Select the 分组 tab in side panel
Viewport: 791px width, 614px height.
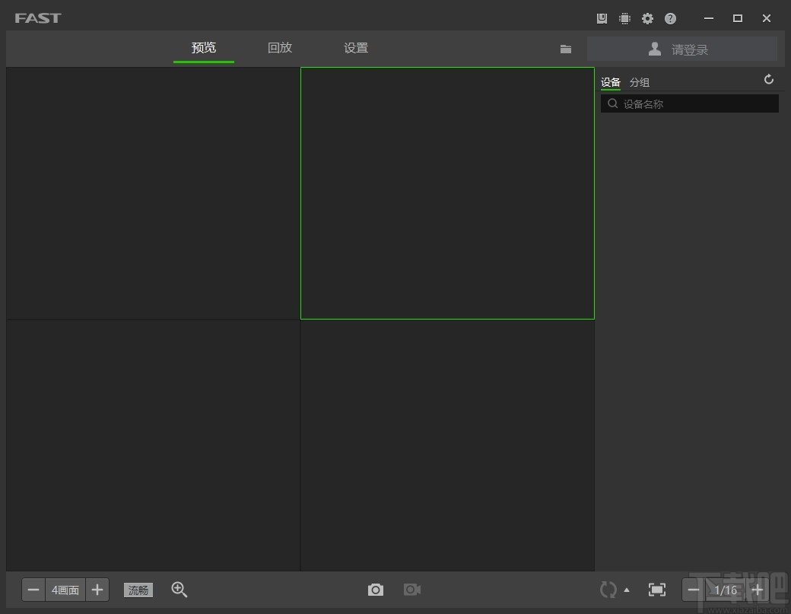(x=639, y=82)
